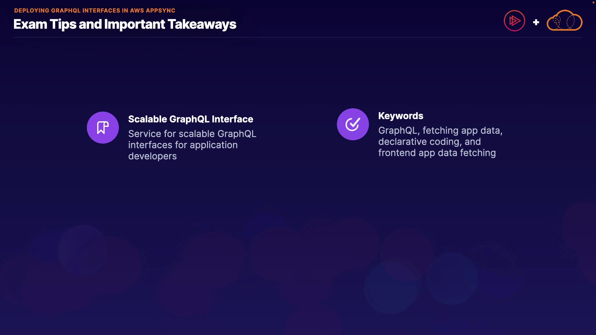Click the white plus sign between logos
Screen dimensions: 596x335
click(536, 22)
